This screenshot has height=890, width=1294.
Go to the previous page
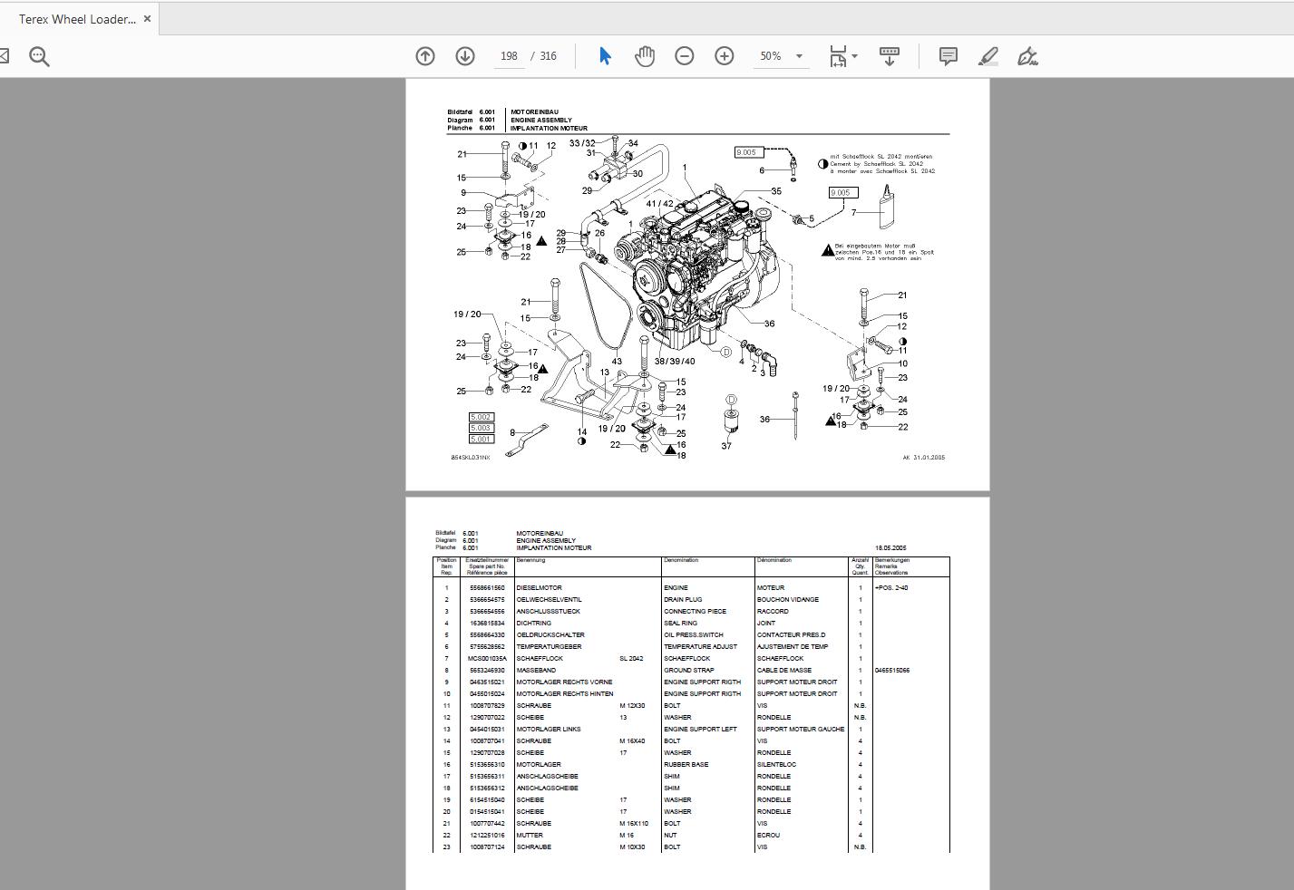point(424,55)
